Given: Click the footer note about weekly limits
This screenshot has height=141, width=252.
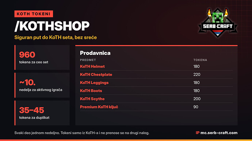Looking at the screenshot, I should [x=82, y=133].
